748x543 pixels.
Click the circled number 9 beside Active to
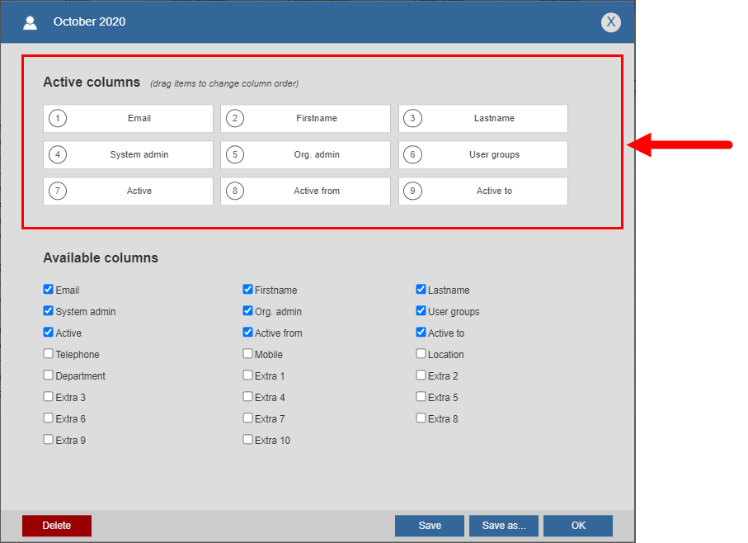[x=412, y=191]
